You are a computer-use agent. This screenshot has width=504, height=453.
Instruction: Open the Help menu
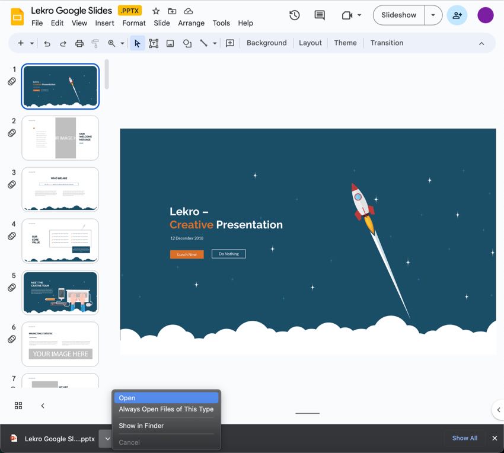click(245, 23)
